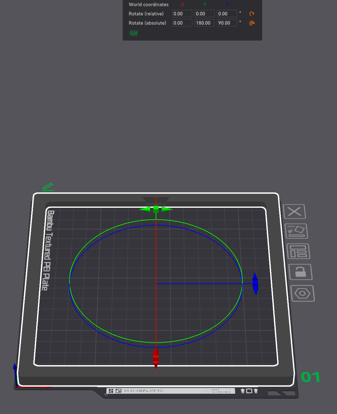Click the Rotate (relative) X value field
This screenshot has height=414, width=337.
(182, 14)
